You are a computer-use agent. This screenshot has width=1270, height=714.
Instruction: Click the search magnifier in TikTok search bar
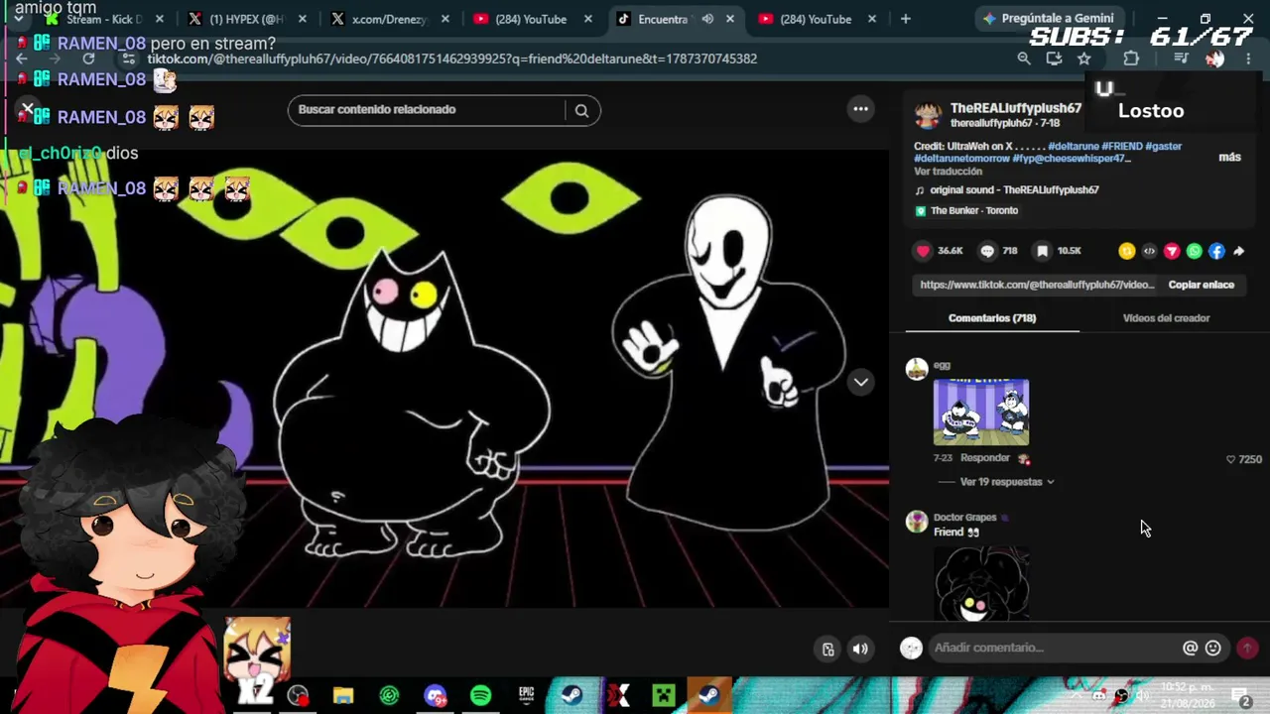point(582,110)
